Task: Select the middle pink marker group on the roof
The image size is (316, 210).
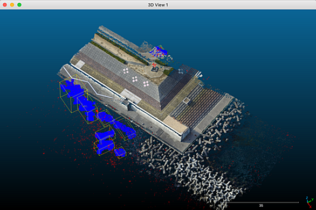Action: (135, 79)
